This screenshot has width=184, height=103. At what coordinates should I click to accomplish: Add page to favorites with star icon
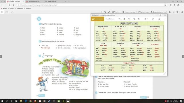[x=165, y=5]
